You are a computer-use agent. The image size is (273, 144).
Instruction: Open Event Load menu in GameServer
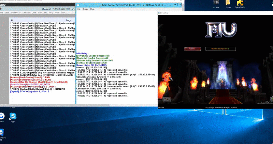(x=16, y=13)
